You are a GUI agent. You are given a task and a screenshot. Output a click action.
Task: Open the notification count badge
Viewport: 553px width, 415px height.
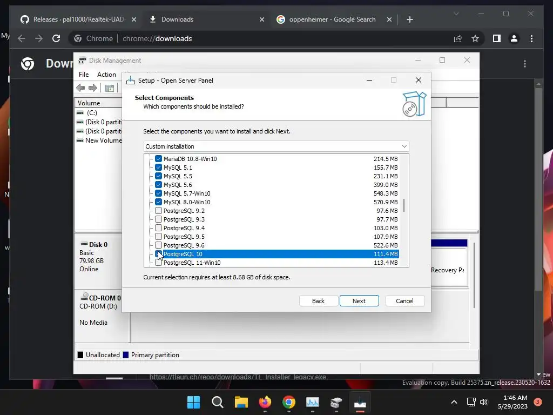[x=537, y=401]
